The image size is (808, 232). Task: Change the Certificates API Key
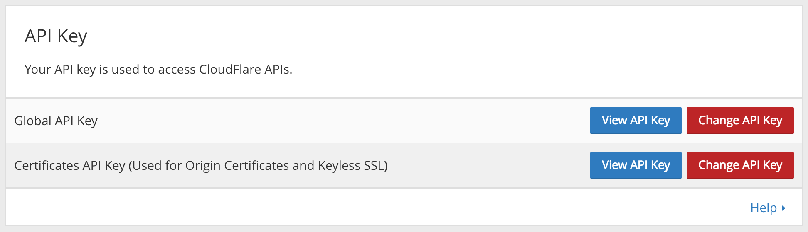coord(740,165)
